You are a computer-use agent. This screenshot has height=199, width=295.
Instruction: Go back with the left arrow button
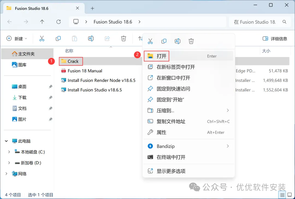coord(10,22)
